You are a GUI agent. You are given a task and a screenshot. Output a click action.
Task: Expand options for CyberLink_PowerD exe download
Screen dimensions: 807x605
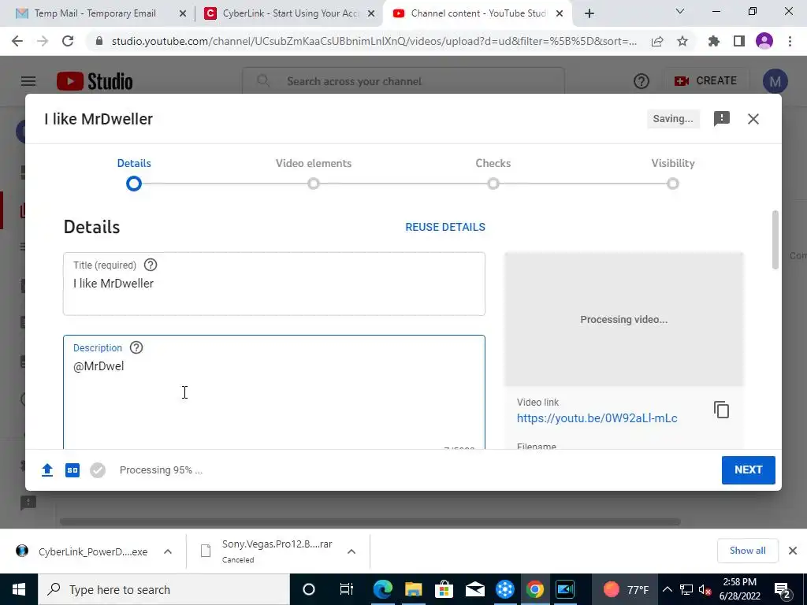[168, 551]
